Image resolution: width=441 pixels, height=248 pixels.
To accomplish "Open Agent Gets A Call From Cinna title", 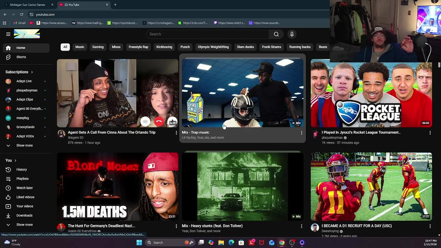I will click(112, 132).
